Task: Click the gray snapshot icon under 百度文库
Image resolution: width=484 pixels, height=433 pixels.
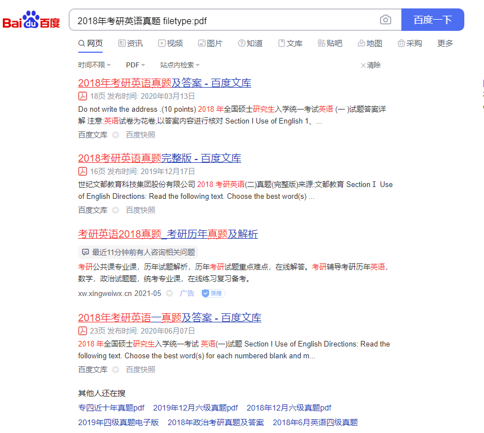Action: click(x=114, y=134)
